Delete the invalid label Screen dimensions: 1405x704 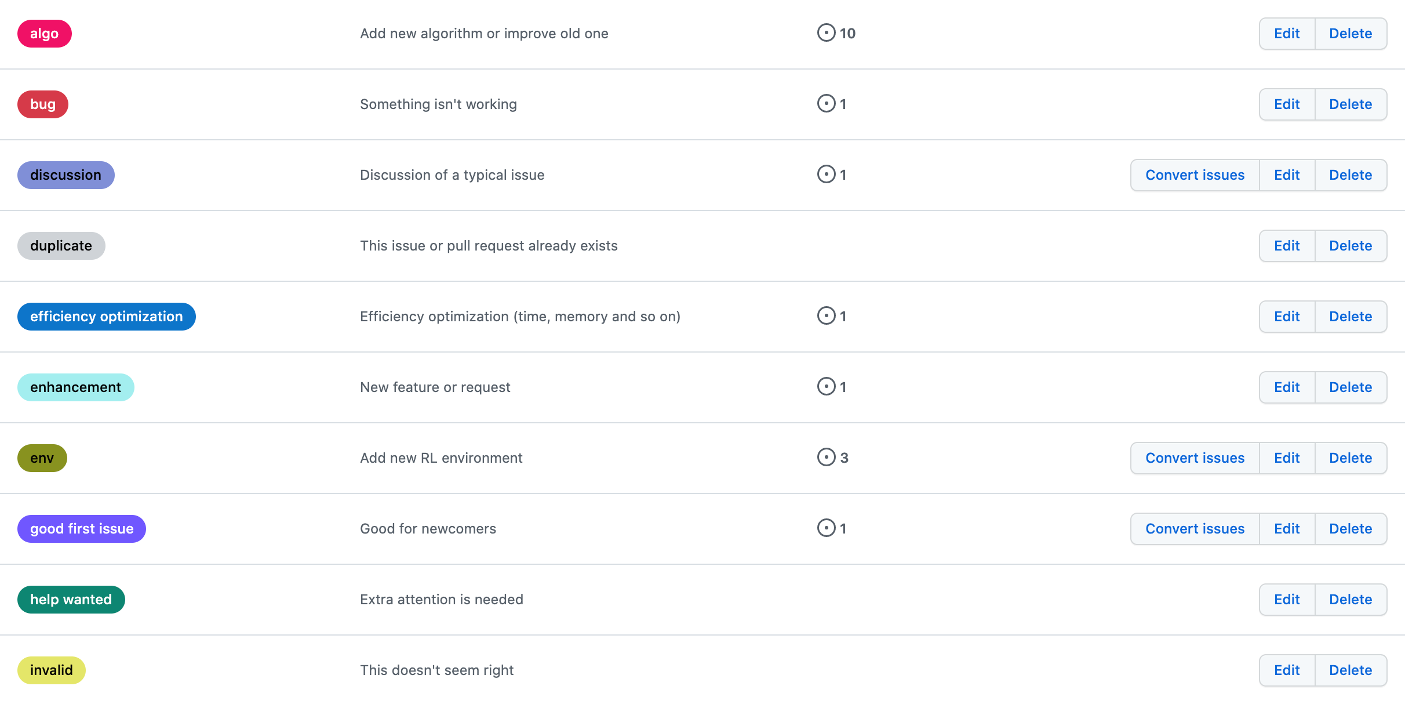[1350, 670]
